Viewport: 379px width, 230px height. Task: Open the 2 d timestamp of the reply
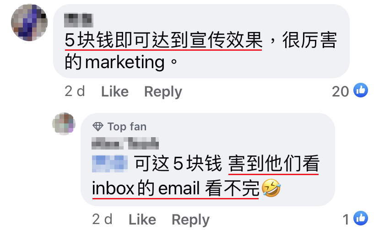102,219
